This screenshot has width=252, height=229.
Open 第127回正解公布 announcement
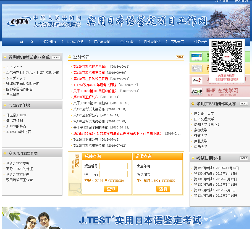(x=86, y=115)
